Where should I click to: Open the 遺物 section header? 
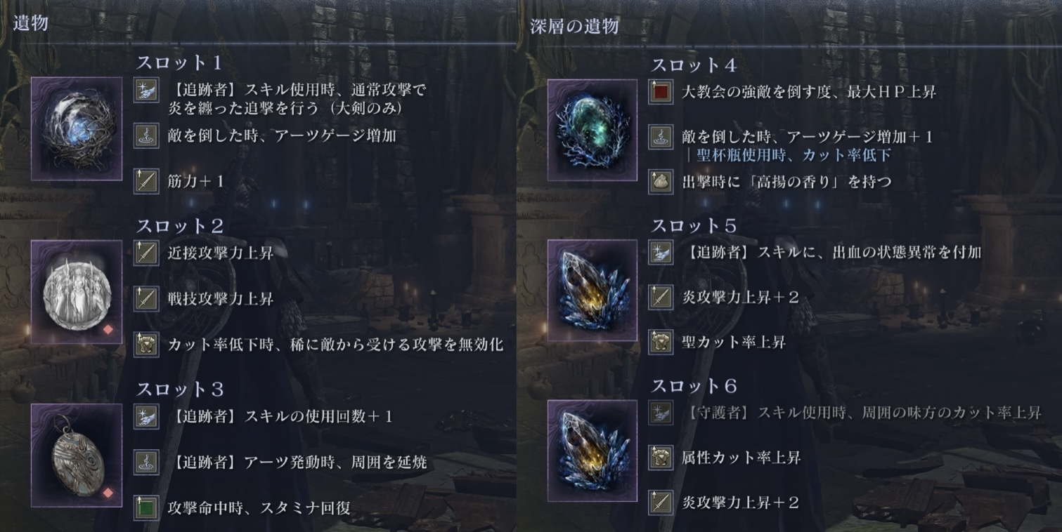pos(30,23)
